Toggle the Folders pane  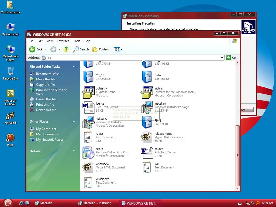click(x=101, y=49)
